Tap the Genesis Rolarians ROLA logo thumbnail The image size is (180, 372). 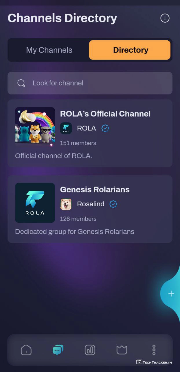click(35, 203)
